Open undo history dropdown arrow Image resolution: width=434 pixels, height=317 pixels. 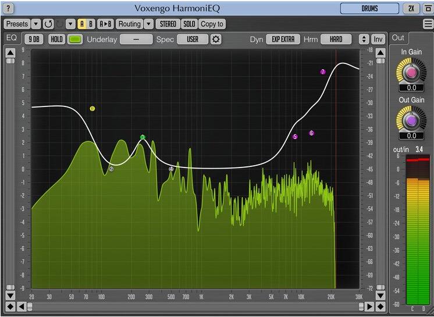70,24
